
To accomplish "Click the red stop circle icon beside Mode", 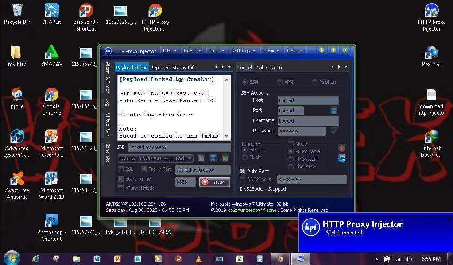I will coord(341,148).
